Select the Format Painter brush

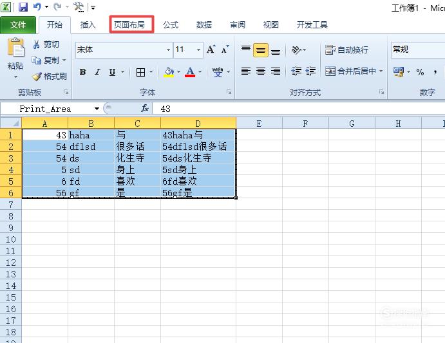pos(37,77)
